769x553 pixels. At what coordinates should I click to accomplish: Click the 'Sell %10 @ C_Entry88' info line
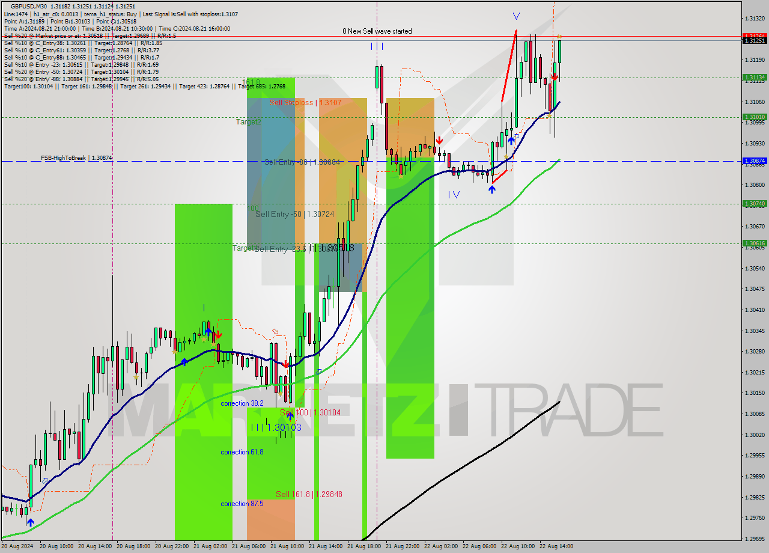point(81,58)
